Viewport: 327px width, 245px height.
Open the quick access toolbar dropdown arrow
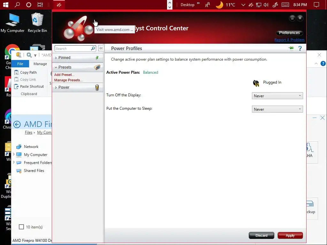click(x=35, y=55)
